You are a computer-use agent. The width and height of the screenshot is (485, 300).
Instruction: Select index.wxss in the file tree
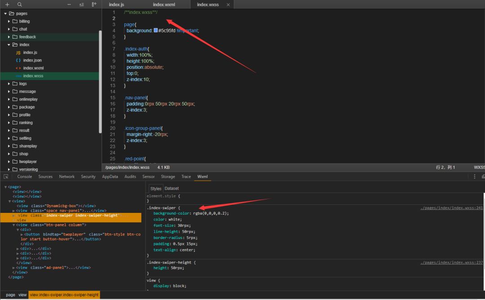pos(33,76)
